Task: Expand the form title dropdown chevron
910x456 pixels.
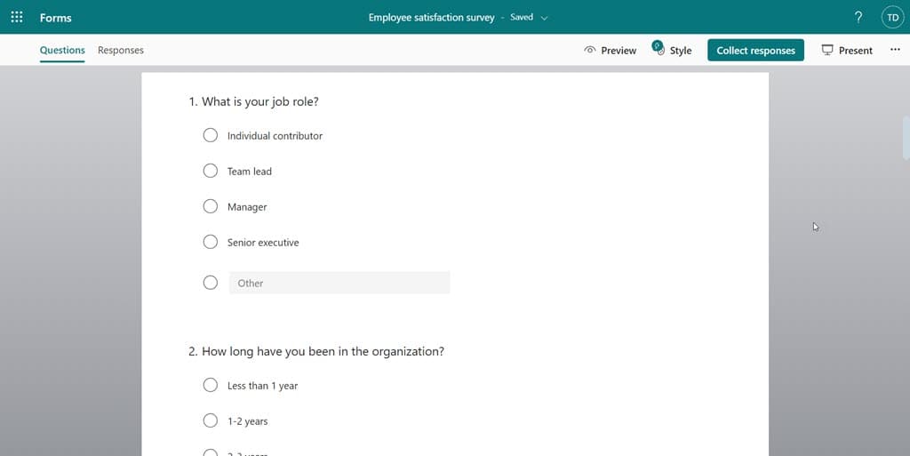Action: (x=545, y=18)
